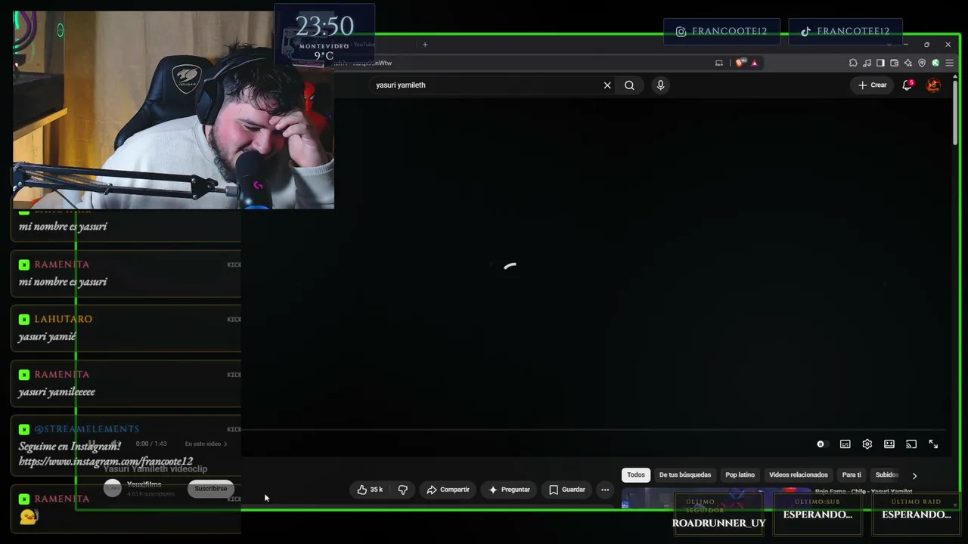Viewport: 968px width, 544px height.
Task: Click the Instagram FRANCOOTE12 overlay badge
Action: pyautogui.click(x=721, y=32)
